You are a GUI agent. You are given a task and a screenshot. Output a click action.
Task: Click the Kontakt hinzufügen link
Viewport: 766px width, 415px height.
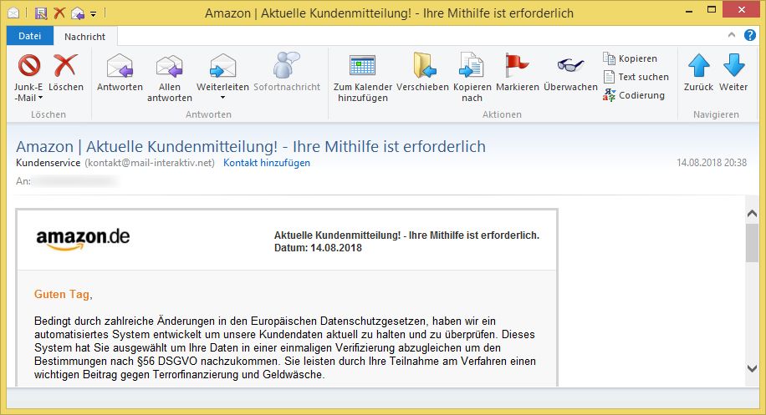click(x=266, y=163)
